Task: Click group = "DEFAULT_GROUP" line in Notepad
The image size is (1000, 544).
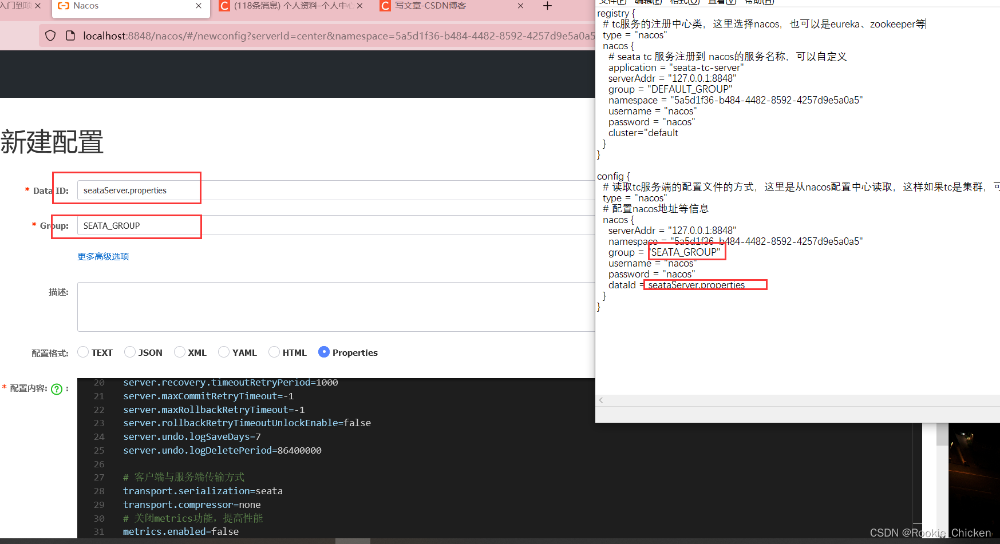Action: point(670,89)
